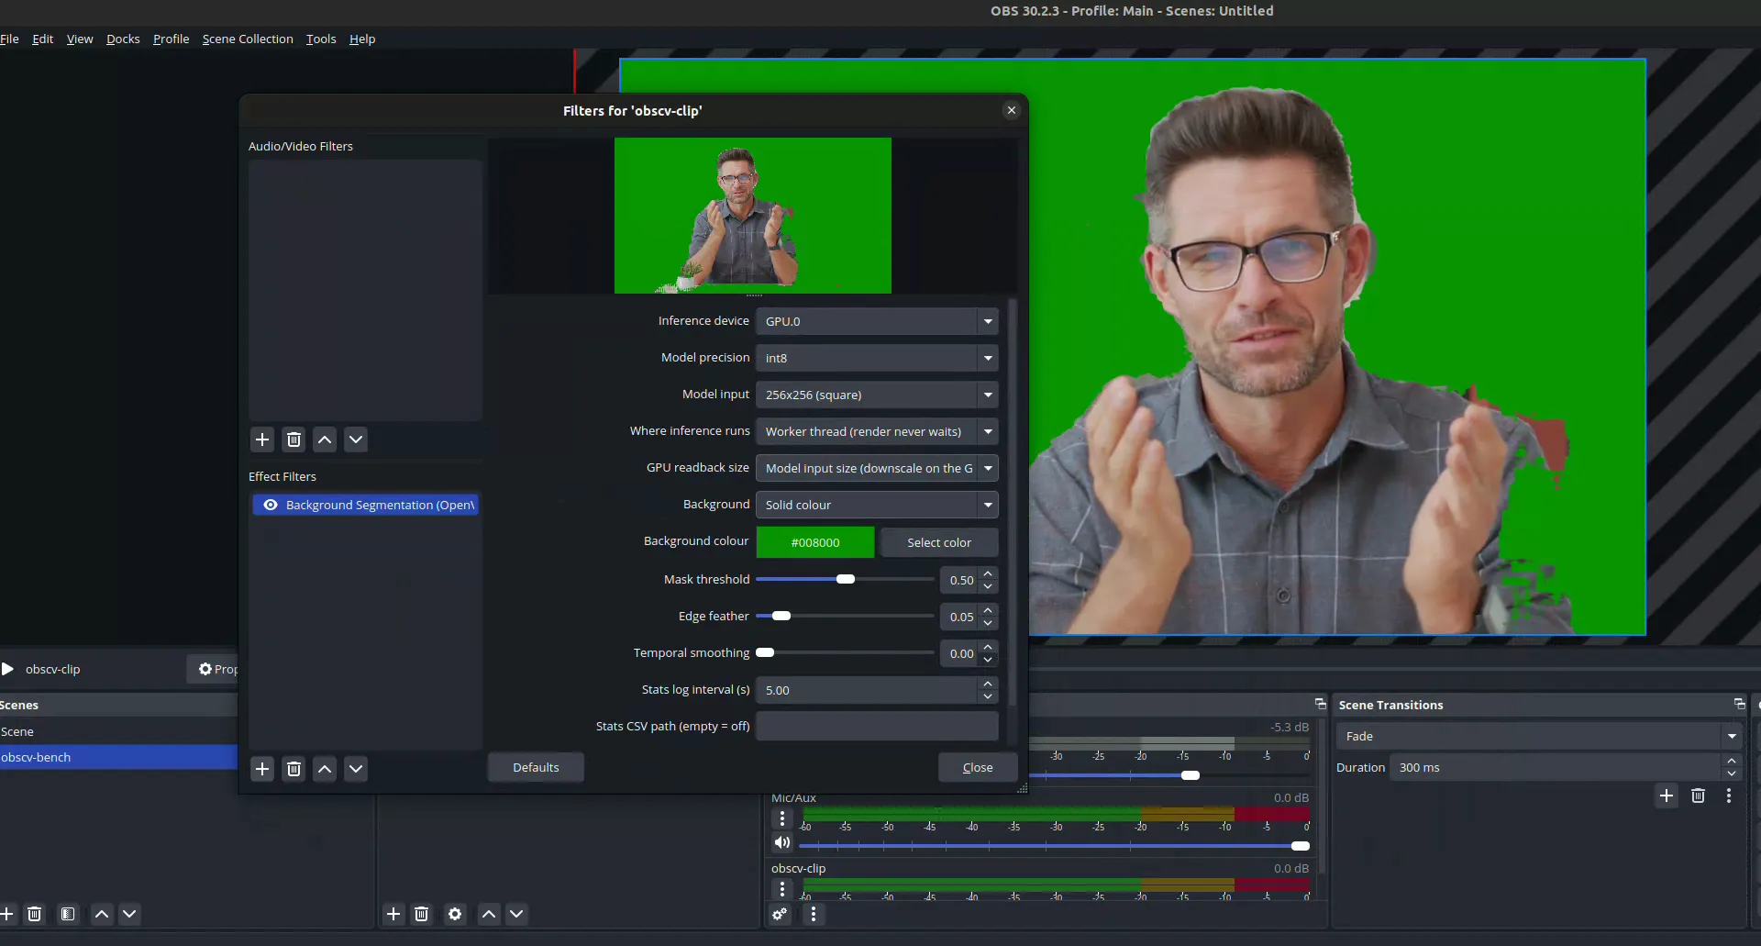Open source properties gear in the Sources toolbar
Screen dimensions: 1761x946
[x=455, y=914]
